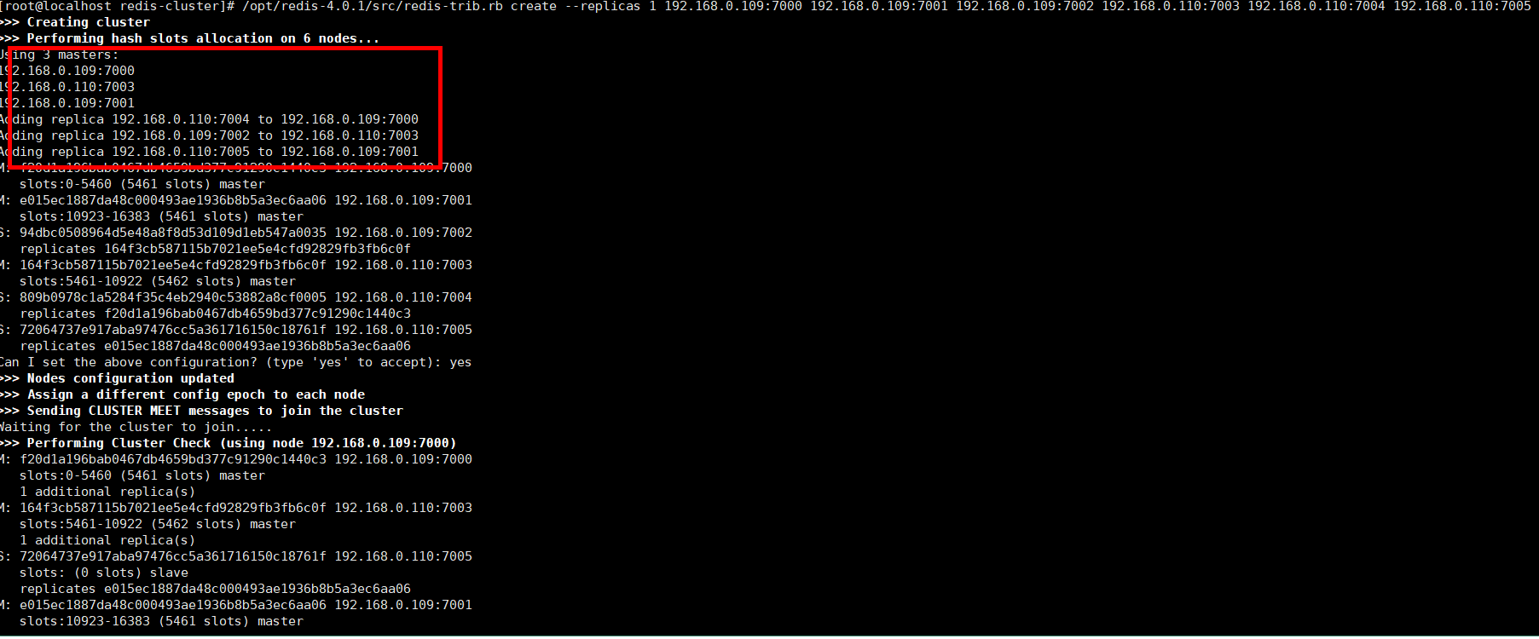Click the '--replicas 1' option in the command
Image resolution: width=1539 pixels, height=639 pixels.
click(x=610, y=6)
